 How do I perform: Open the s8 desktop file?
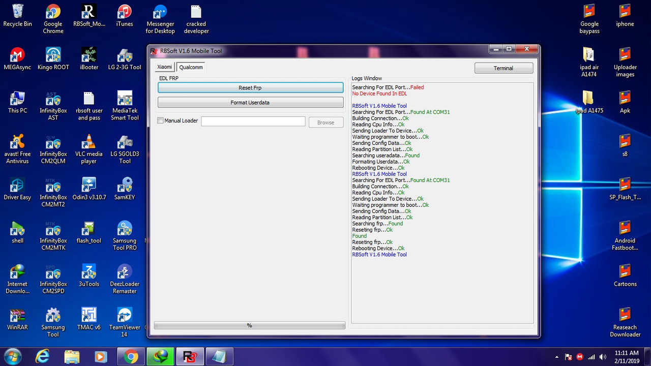click(x=625, y=145)
